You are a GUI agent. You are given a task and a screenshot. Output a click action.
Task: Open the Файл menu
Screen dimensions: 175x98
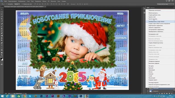tap(5, 1)
